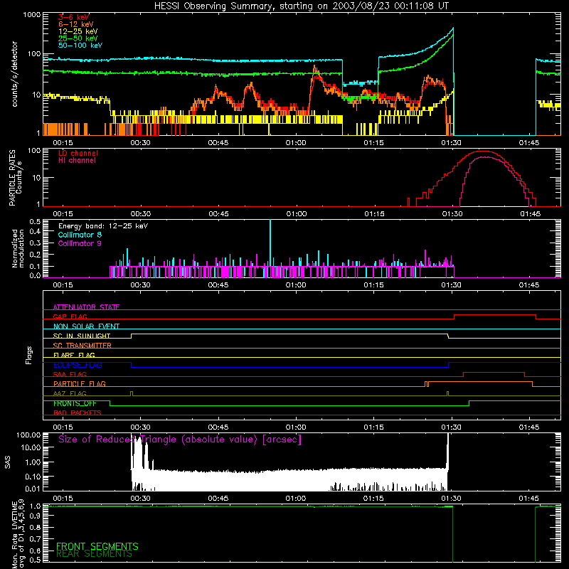Click the Energy band: 12-25 keV label

click(x=103, y=226)
